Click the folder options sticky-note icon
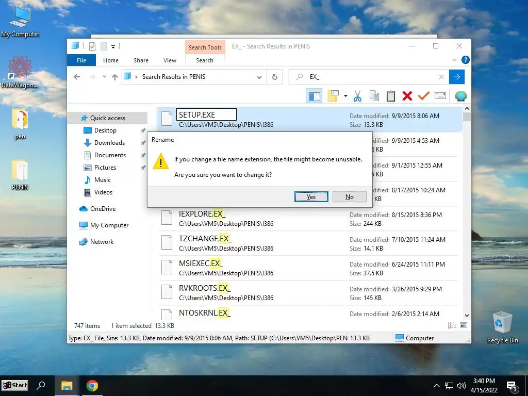 point(333,96)
